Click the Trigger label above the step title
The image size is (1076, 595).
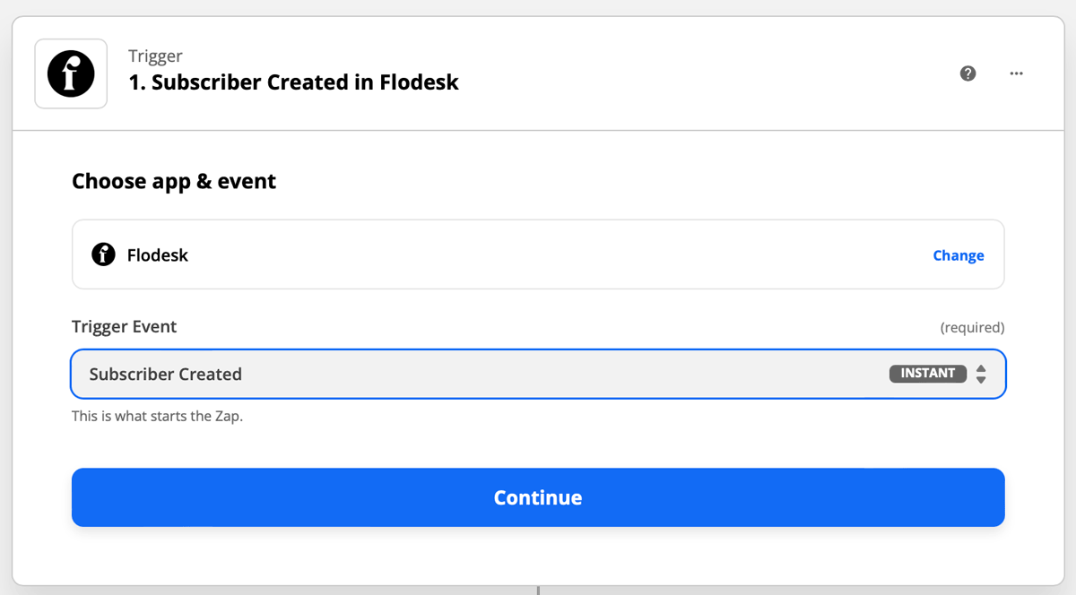point(155,56)
